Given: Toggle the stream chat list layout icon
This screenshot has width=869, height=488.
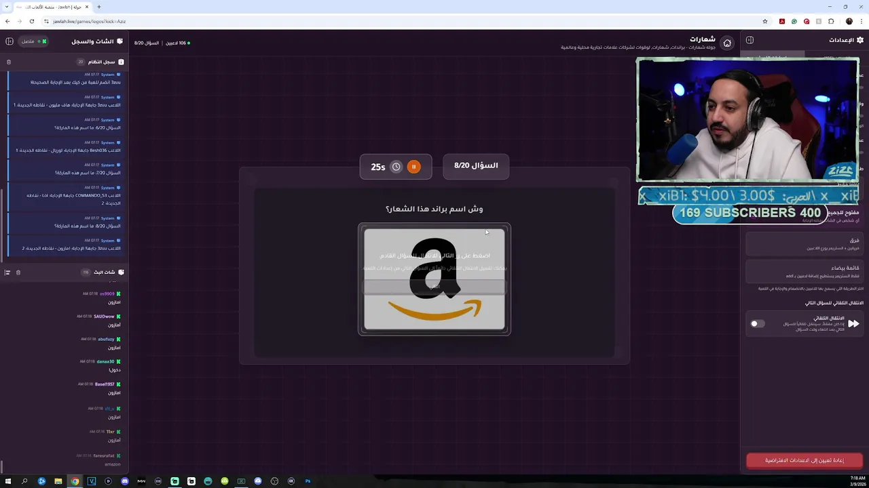Looking at the screenshot, I should [7, 272].
